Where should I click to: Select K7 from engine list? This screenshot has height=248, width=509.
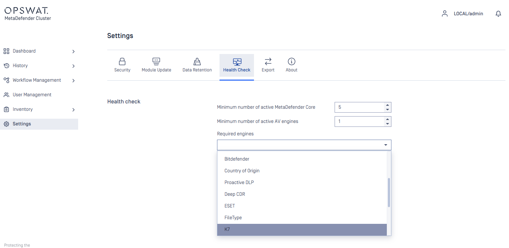tap(302, 230)
